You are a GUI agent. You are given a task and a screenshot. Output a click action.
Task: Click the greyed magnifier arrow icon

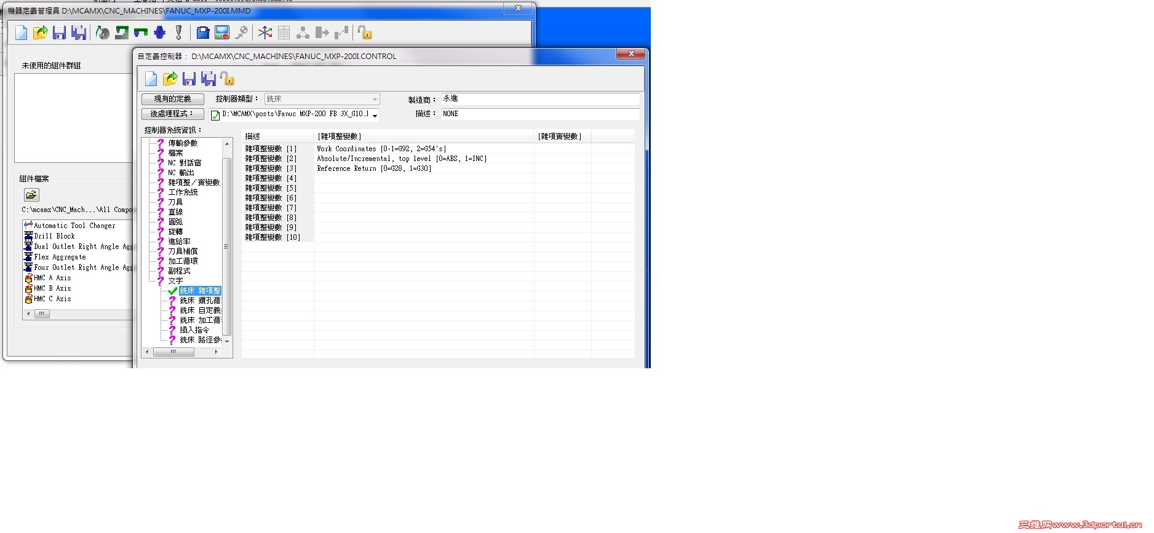(x=242, y=33)
